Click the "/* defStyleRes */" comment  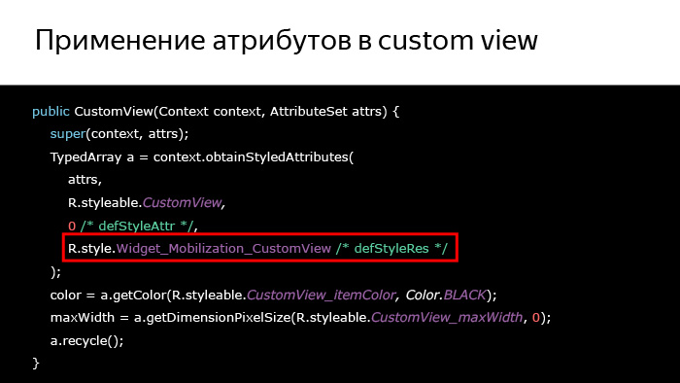point(391,249)
